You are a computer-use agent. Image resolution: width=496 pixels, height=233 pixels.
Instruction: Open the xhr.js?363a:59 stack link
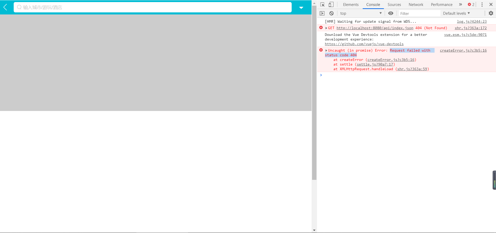coord(412,69)
